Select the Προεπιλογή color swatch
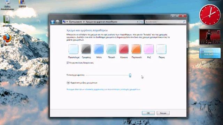 [74, 49]
